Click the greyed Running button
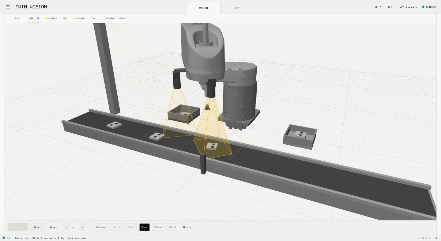The height and width of the screenshot is (241, 441). pos(17,227)
